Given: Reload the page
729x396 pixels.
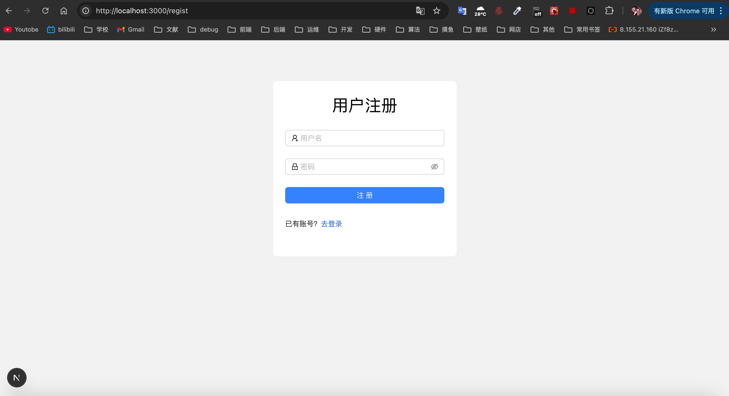Looking at the screenshot, I should (45, 11).
